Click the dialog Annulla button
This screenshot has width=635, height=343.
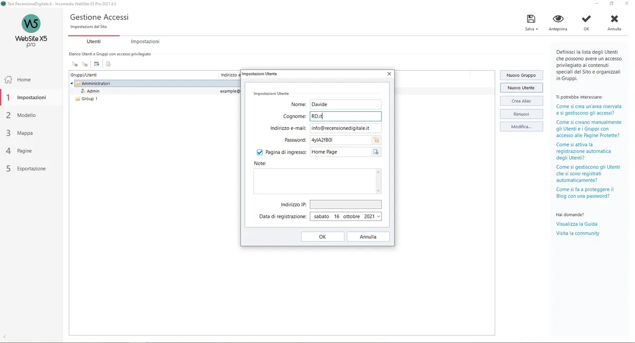pos(368,237)
